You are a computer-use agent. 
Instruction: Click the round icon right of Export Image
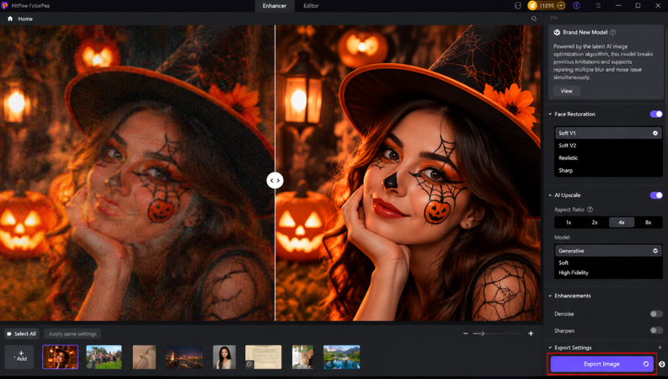pyautogui.click(x=661, y=364)
